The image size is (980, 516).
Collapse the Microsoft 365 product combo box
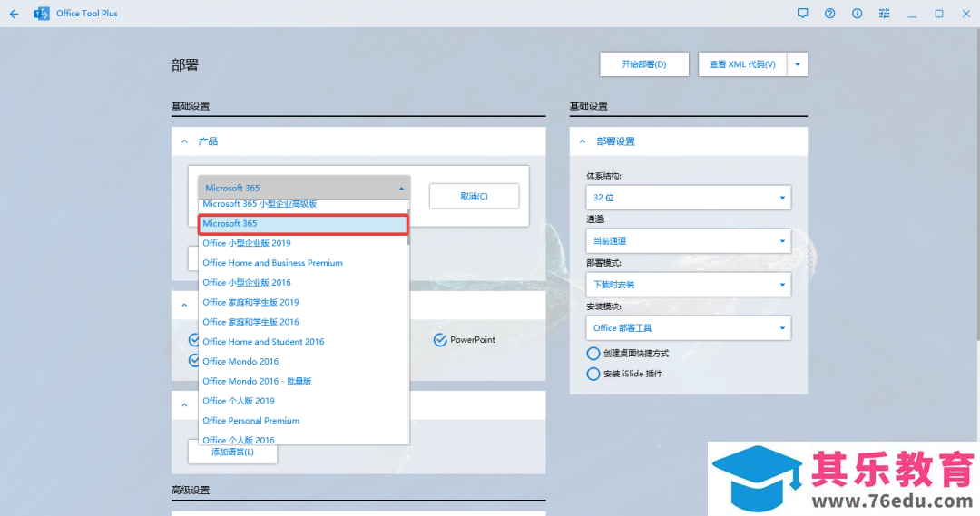coord(304,188)
